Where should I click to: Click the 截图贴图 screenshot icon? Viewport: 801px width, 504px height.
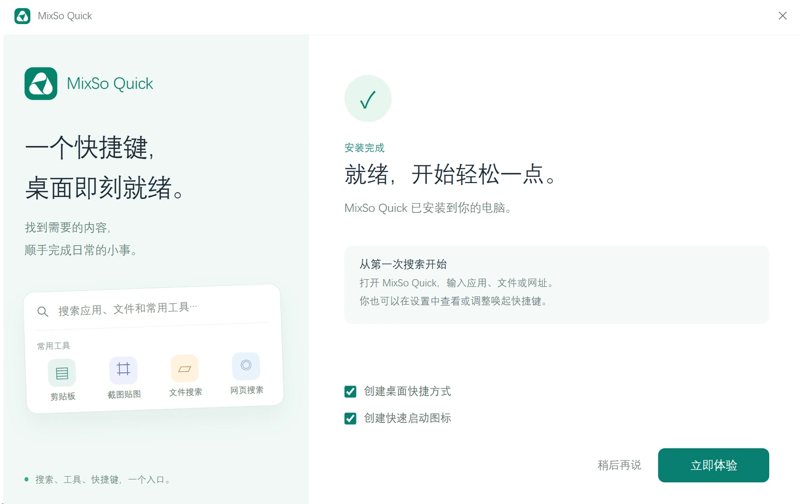123,370
